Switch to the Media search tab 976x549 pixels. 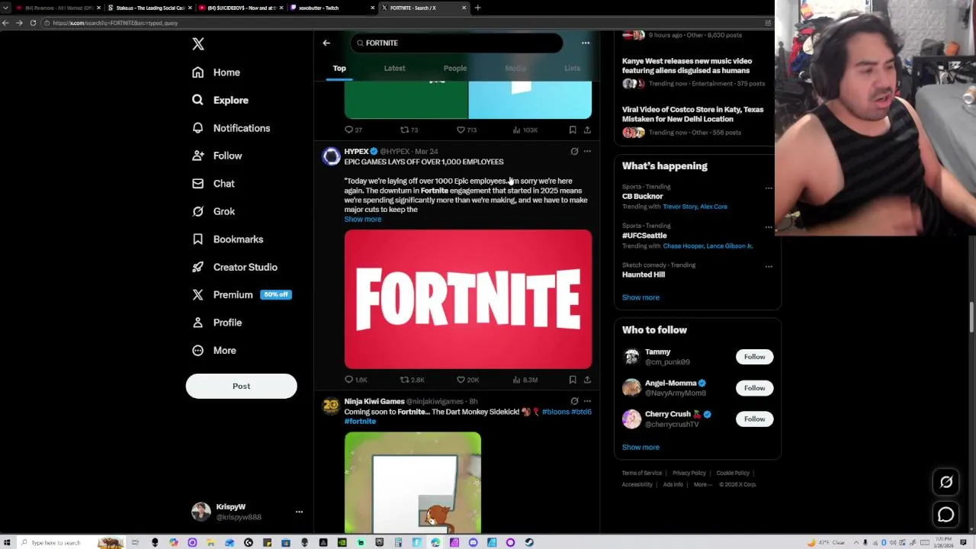pos(515,69)
